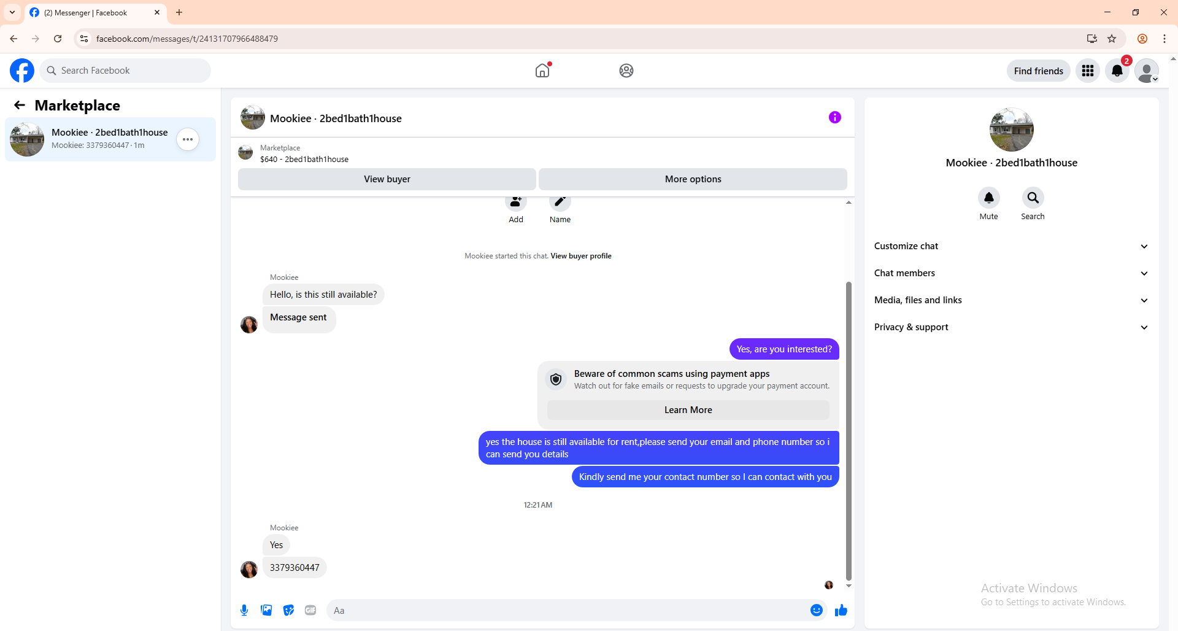Choose an emoji with the smiley icon

point(817,610)
